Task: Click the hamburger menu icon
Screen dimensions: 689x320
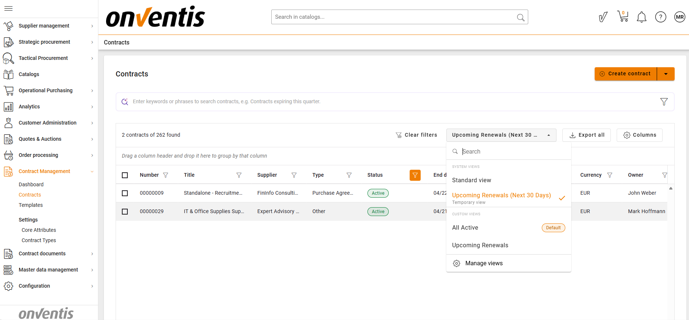Action: coord(8,8)
